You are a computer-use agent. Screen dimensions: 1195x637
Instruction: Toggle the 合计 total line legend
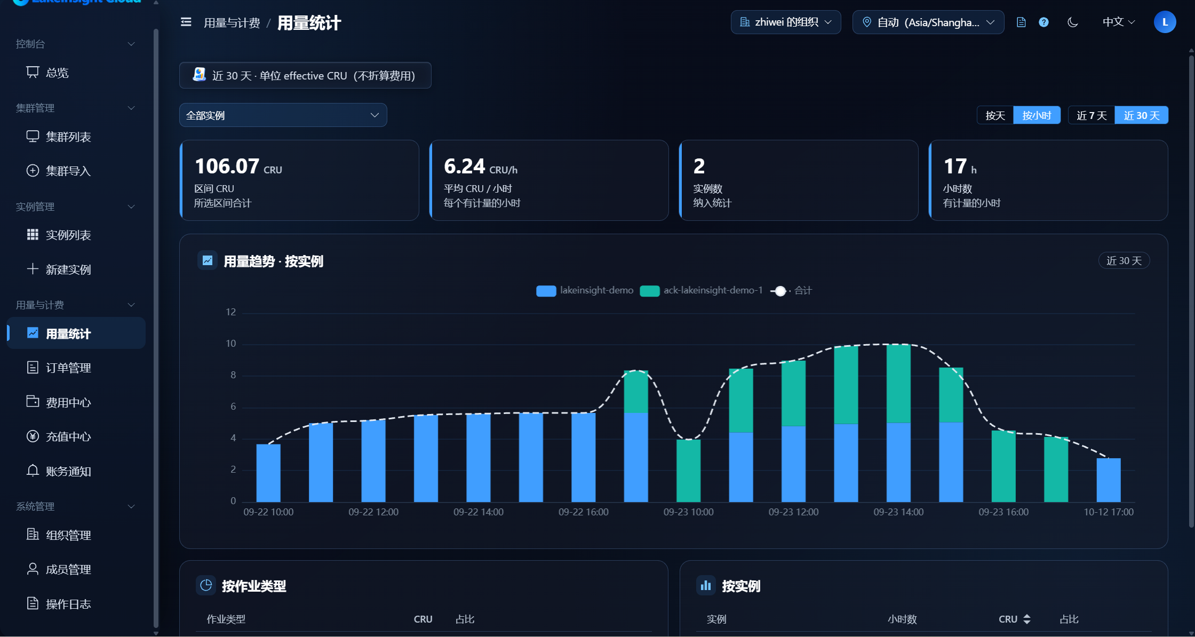(x=791, y=290)
